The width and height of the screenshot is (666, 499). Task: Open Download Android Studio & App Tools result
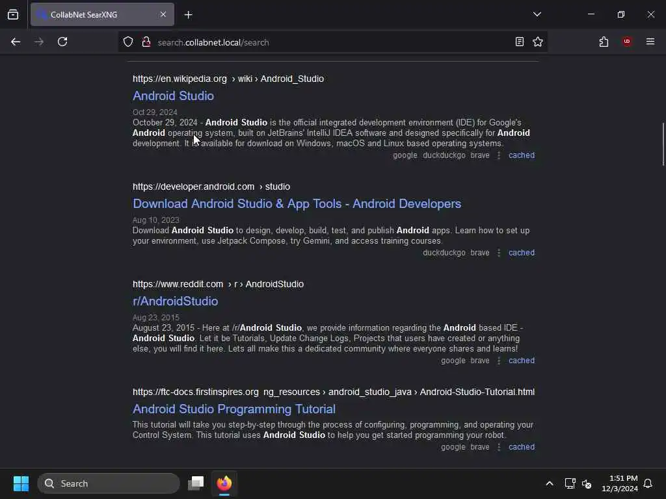point(297,203)
